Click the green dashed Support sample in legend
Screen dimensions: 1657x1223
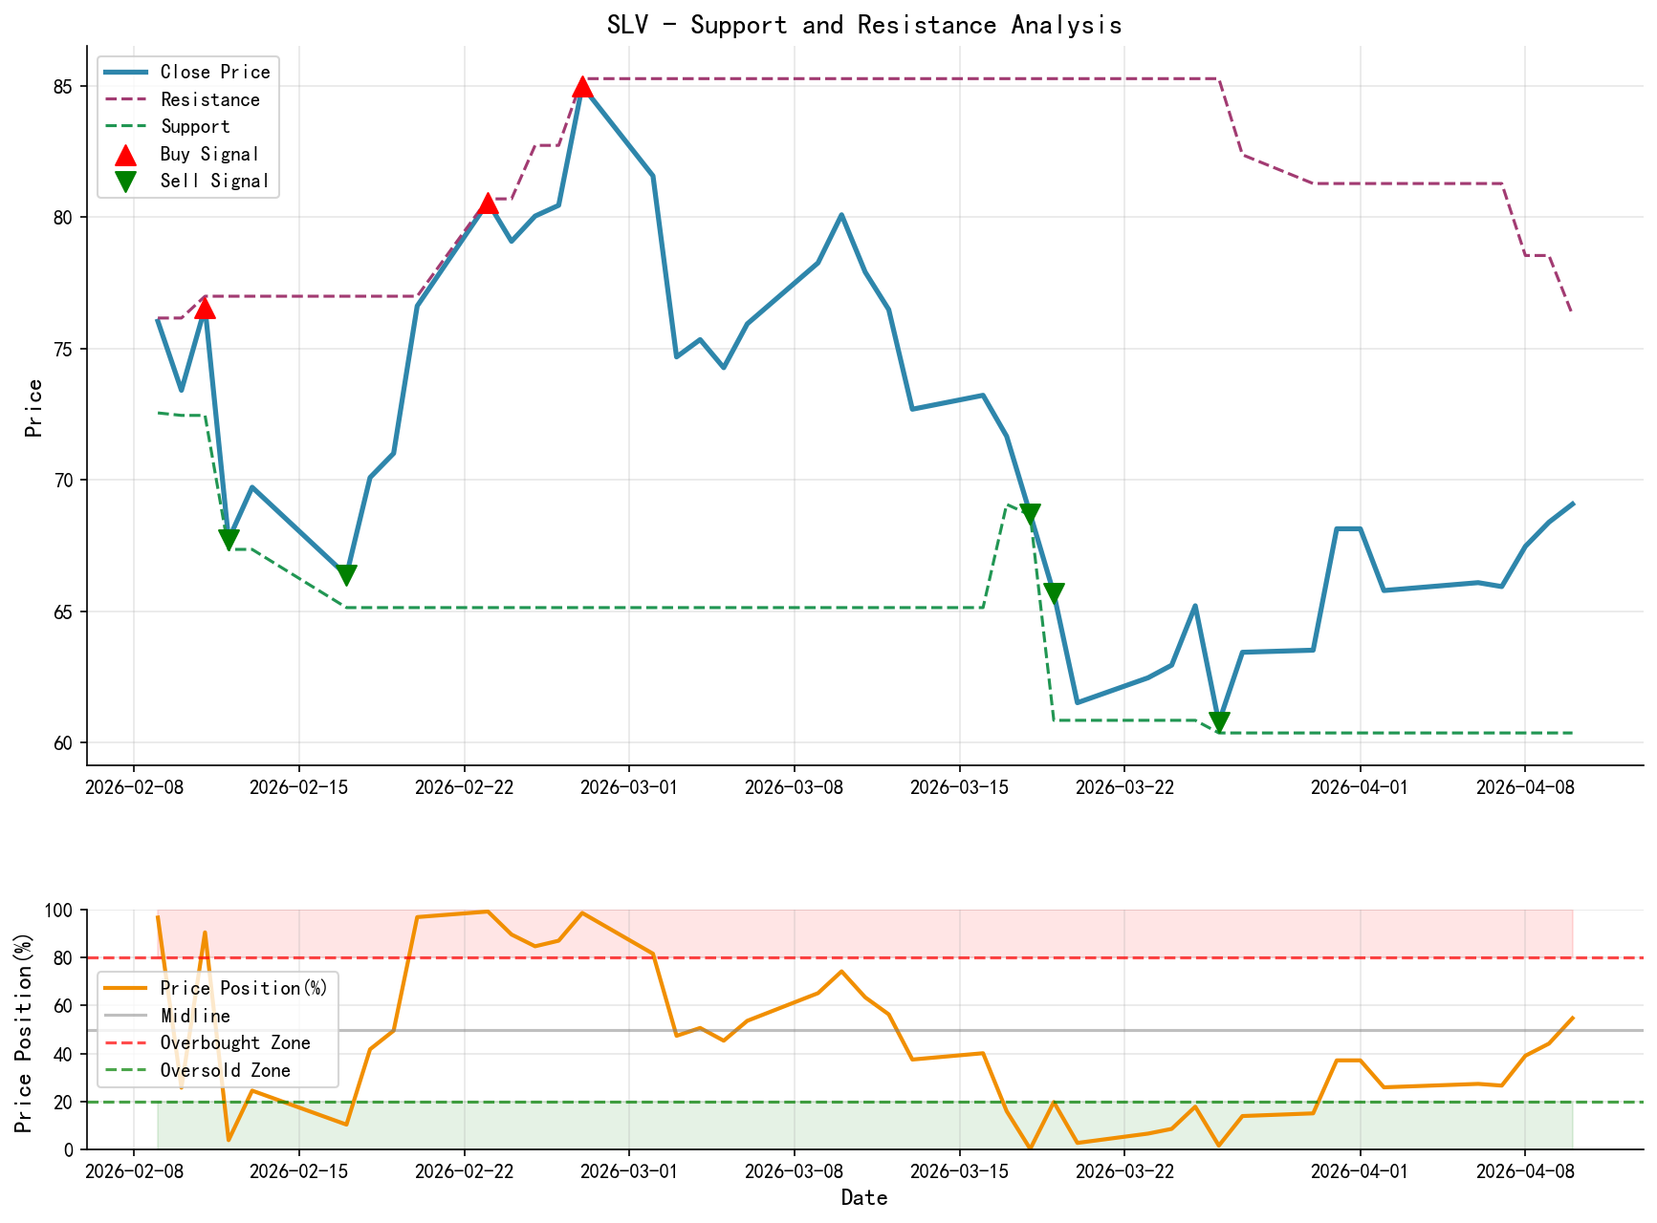pos(126,127)
